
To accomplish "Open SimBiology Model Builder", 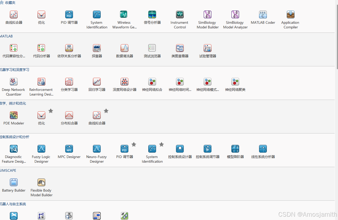I will (x=208, y=20).
